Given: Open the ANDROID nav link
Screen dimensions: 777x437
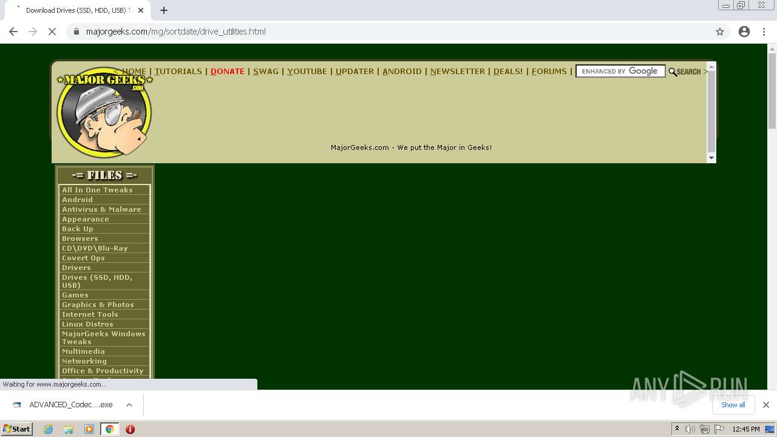Looking at the screenshot, I should point(402,72).
